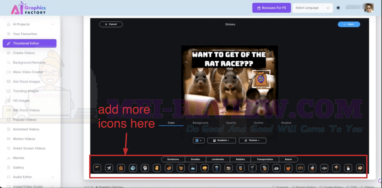Add the wrapped candy sticker
Viewport: 382px width, 188px height.
click(x=324, y=168)
